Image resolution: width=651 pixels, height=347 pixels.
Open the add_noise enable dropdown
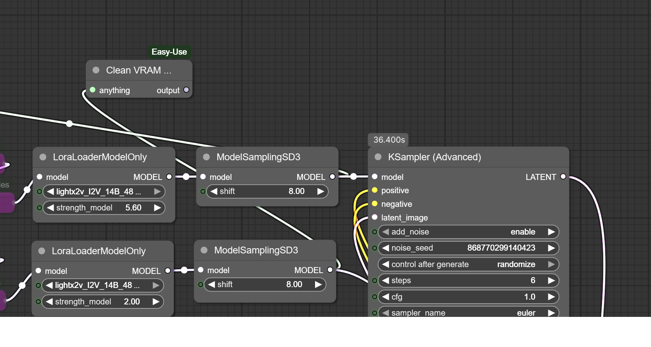pyautogui.click(x=468, y=232)
